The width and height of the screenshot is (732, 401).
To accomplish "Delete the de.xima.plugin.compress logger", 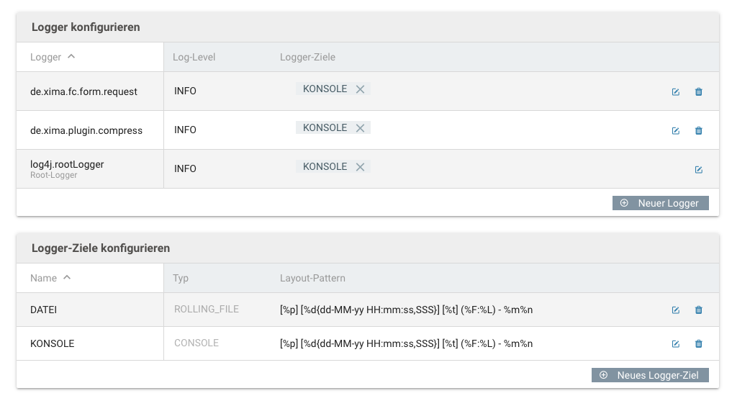I will click(x=698, y=131).
